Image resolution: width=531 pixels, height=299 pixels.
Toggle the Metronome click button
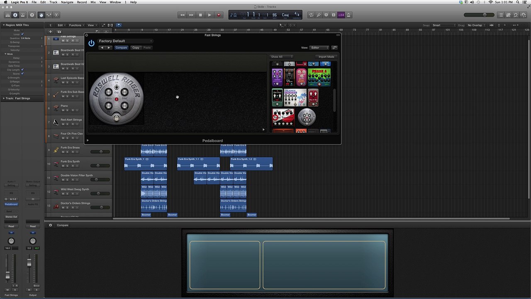click(348, 15)
